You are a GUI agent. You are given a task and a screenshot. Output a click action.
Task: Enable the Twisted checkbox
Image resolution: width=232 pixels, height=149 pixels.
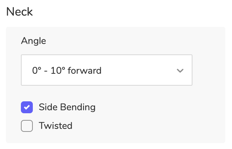27,126
